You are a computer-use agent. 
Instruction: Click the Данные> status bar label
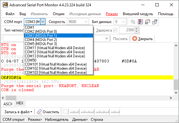pos(80,120)
